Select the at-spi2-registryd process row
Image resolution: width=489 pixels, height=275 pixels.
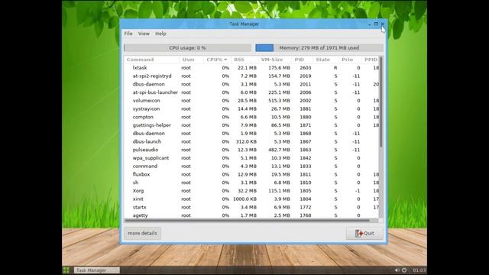[251, 76]
